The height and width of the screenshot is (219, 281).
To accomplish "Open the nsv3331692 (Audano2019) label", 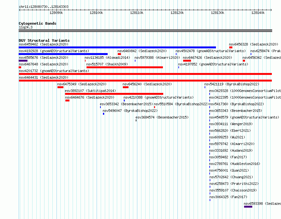I will (231, 150).
